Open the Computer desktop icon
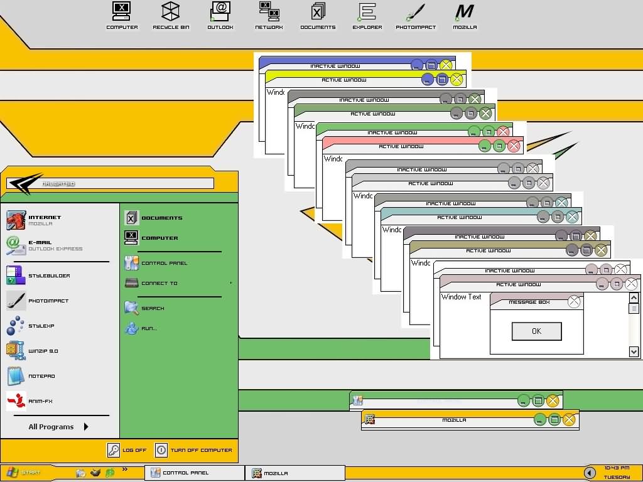The height and width of the screenshot is (482, 643). coord(122,16)
